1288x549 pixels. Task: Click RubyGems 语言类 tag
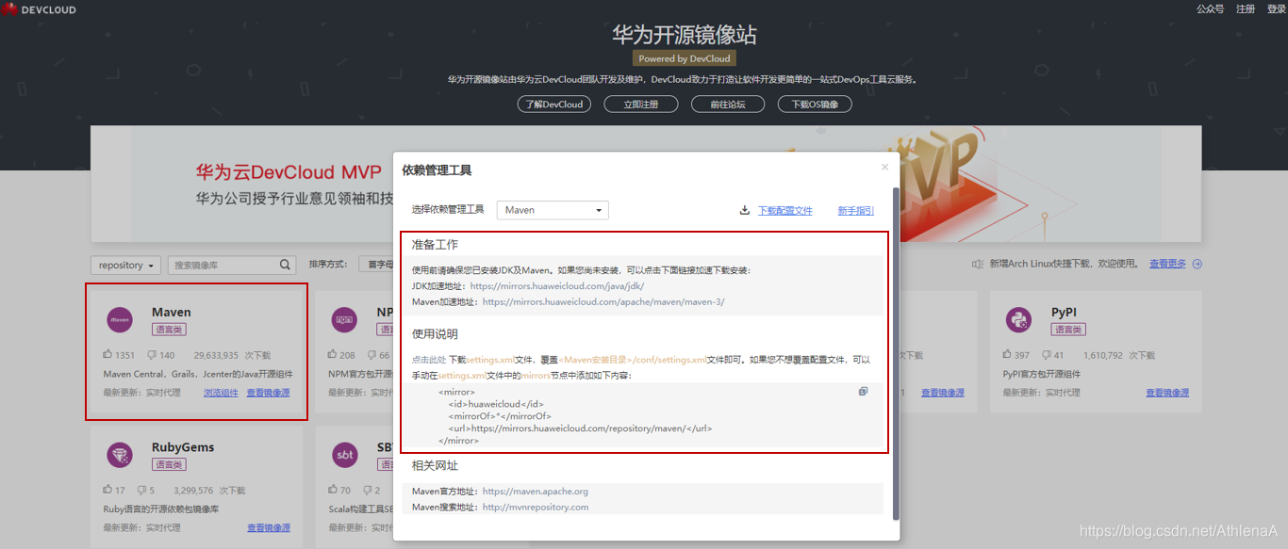pyautogui.click(x=169, y=464)
